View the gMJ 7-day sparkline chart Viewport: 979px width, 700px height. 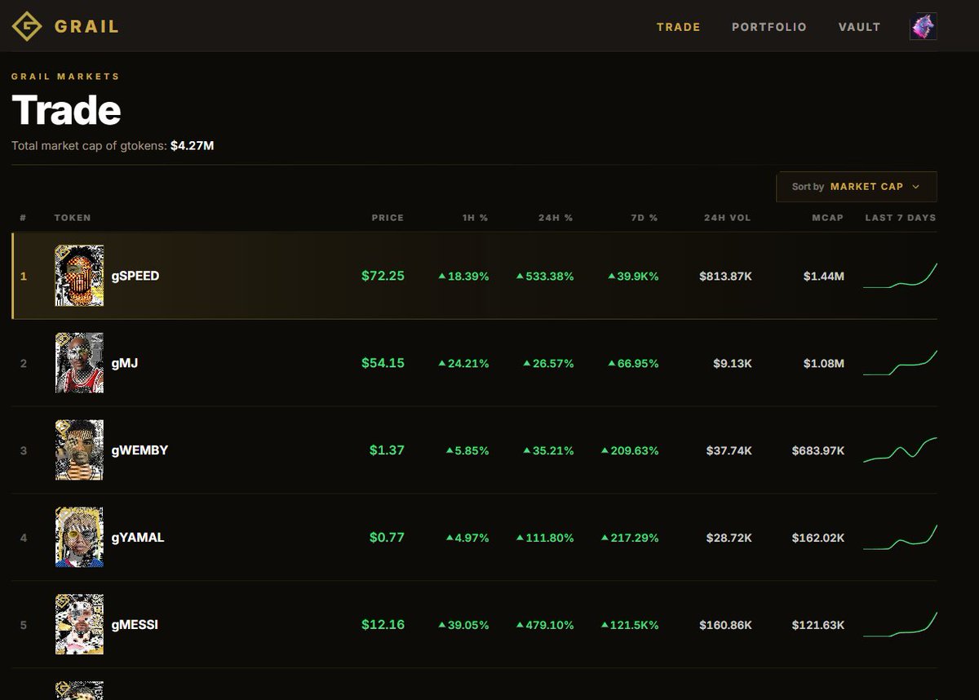pos(901,363)
